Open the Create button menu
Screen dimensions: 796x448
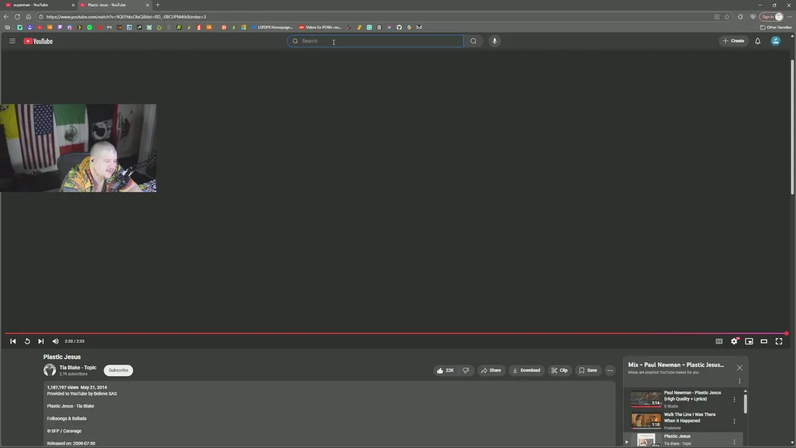tap(733, 41)
